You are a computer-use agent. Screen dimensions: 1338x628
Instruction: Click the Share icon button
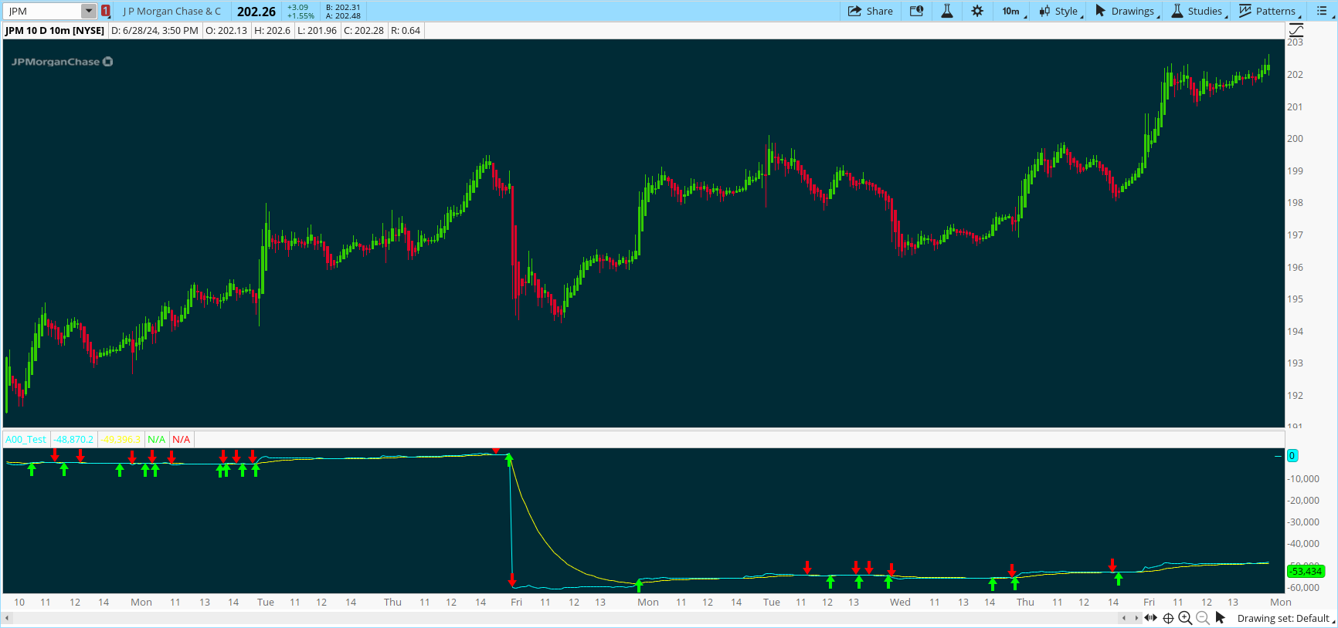coord(871,11)
